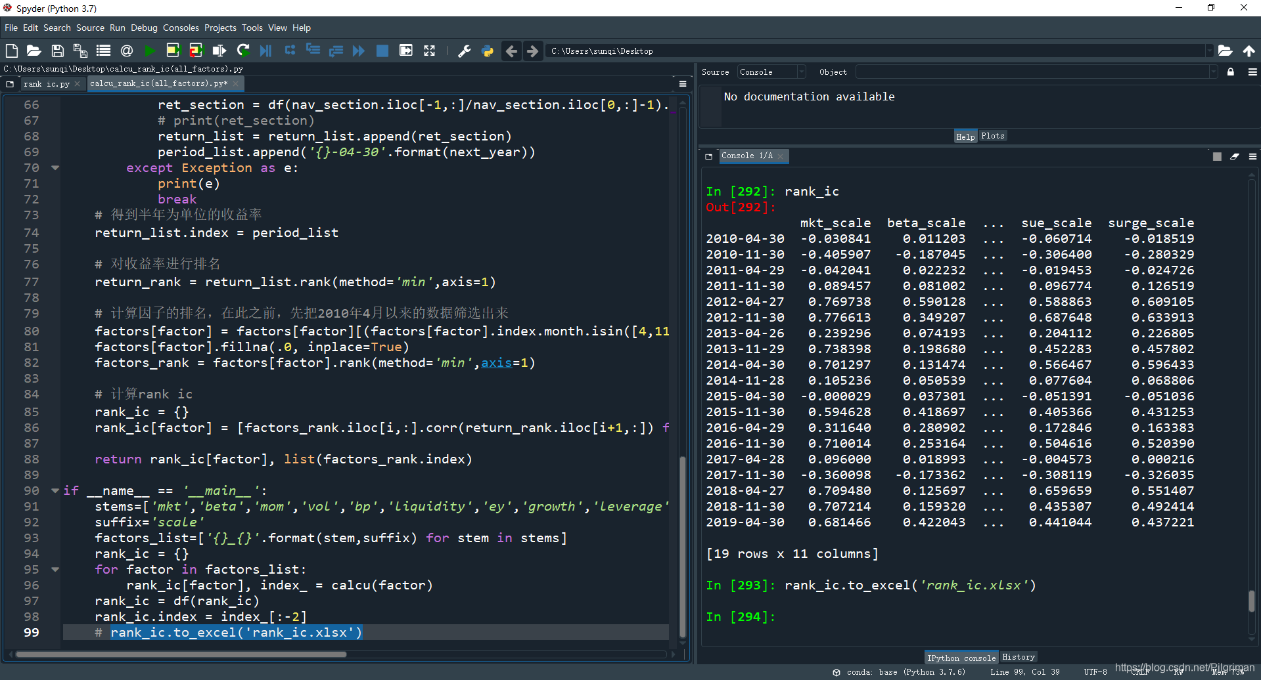Continue debug execution with fast-forward icon

(359, 51)
